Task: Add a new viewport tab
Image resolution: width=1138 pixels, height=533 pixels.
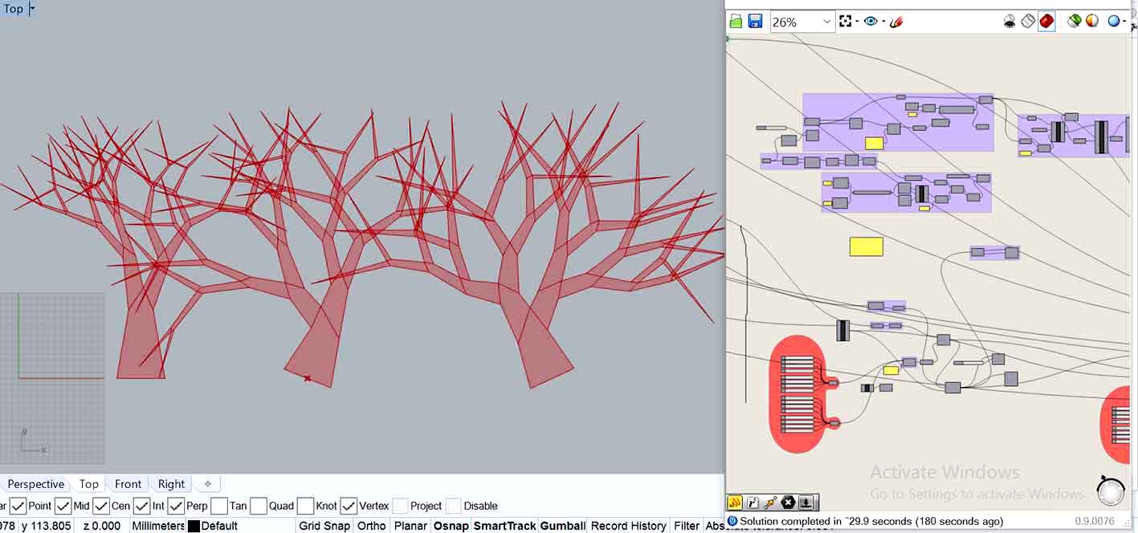Action: (208, 484)
